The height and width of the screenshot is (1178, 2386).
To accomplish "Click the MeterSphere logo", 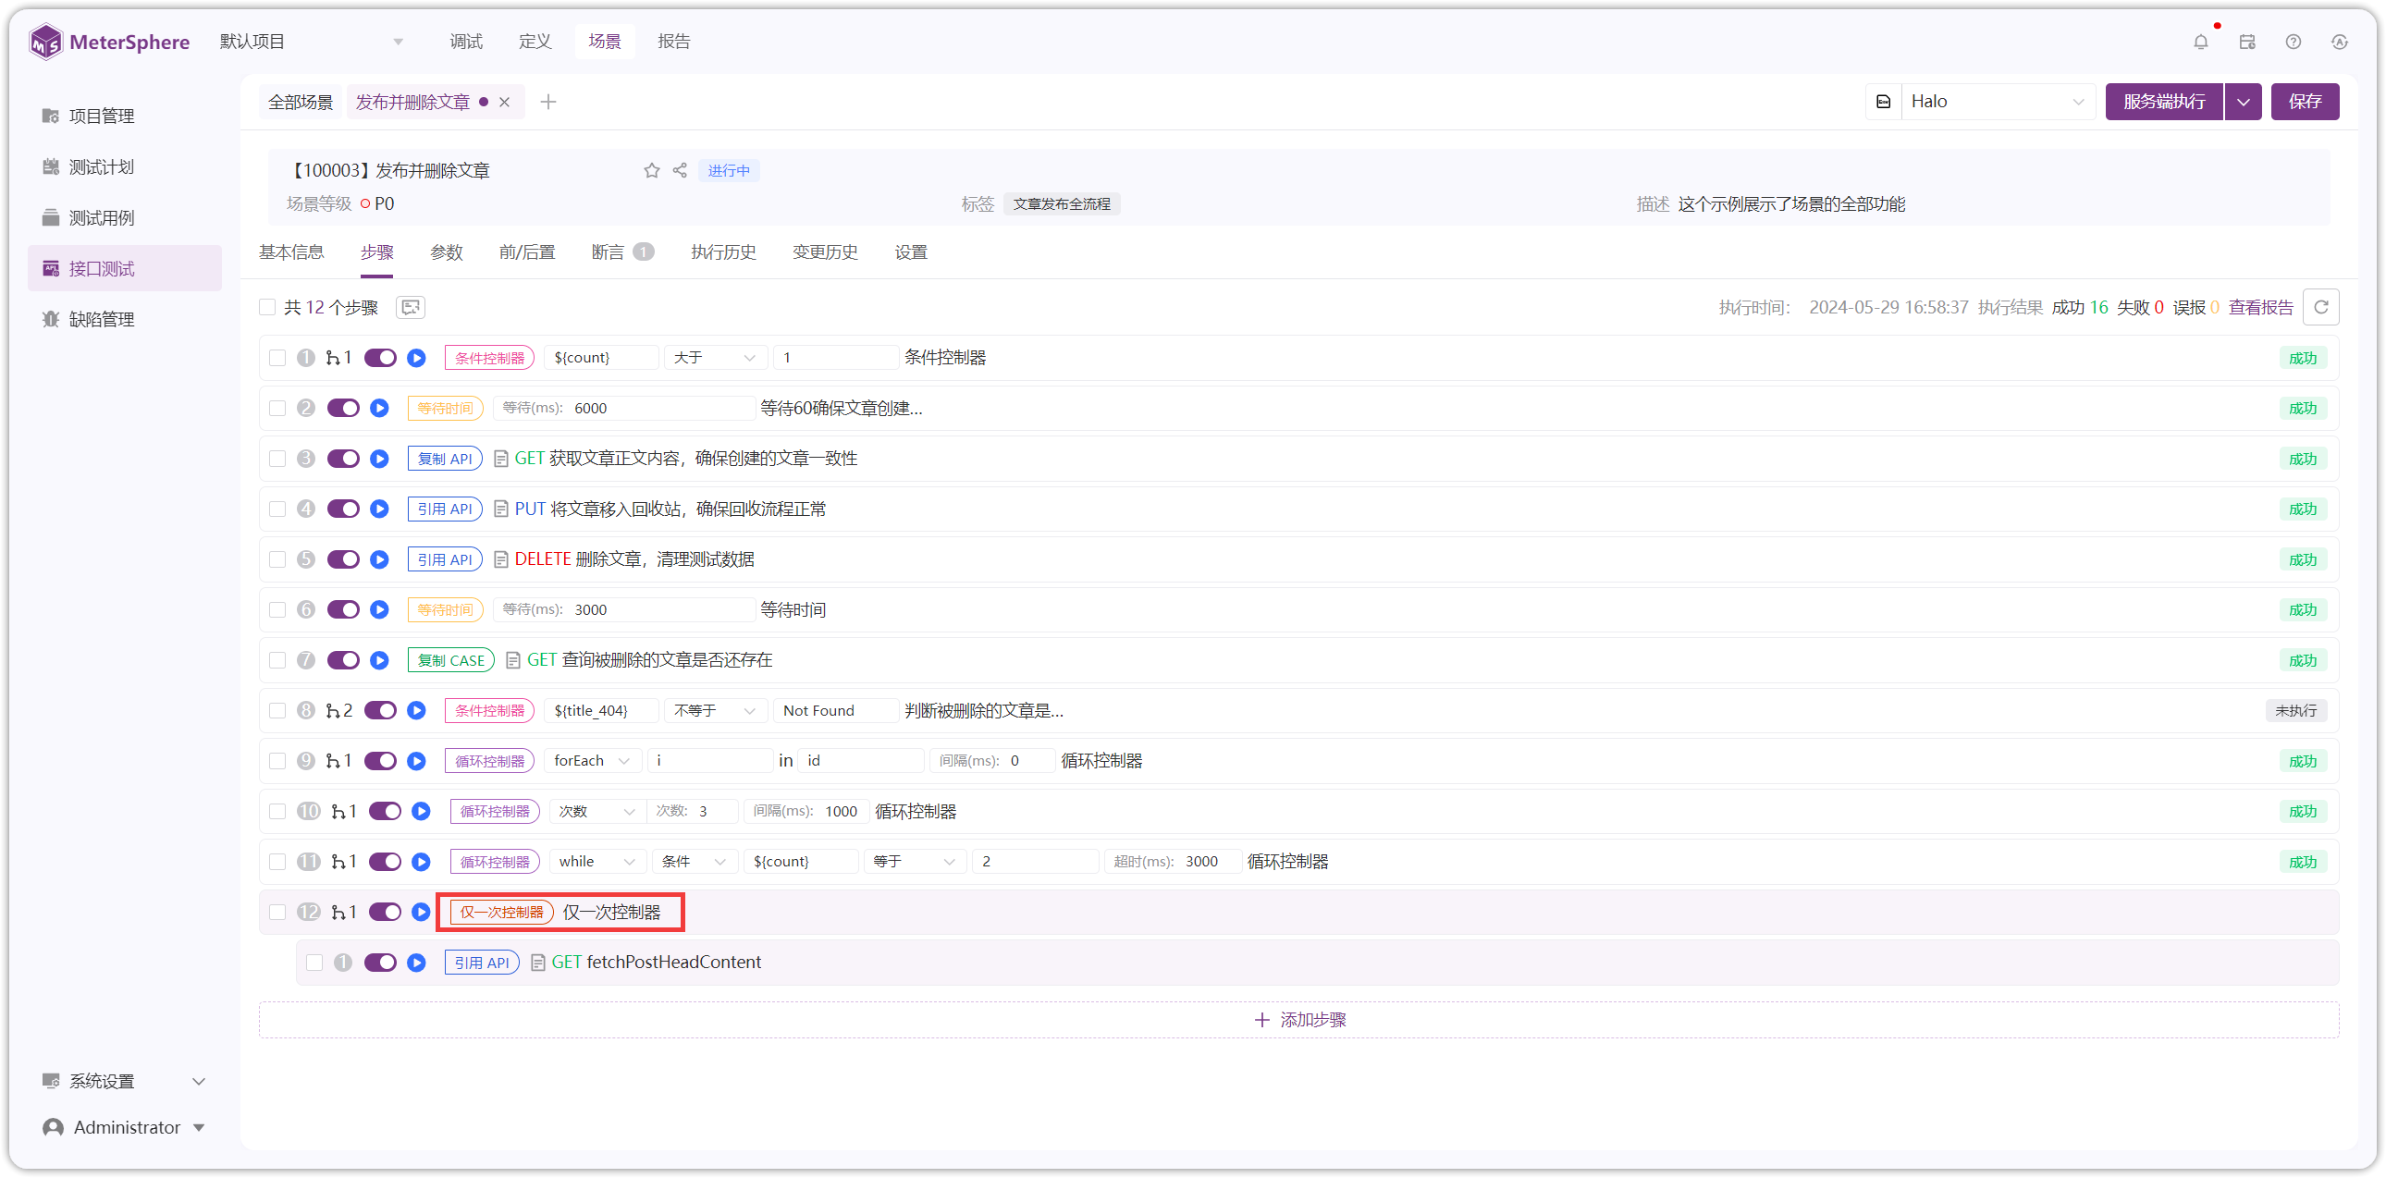I will 109,42.
